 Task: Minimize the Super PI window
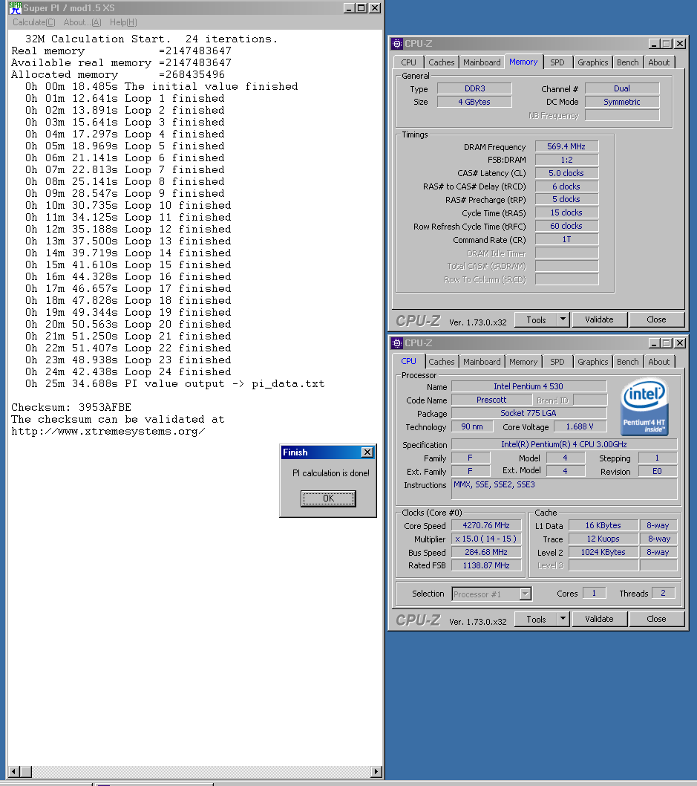tap(349, 8)
